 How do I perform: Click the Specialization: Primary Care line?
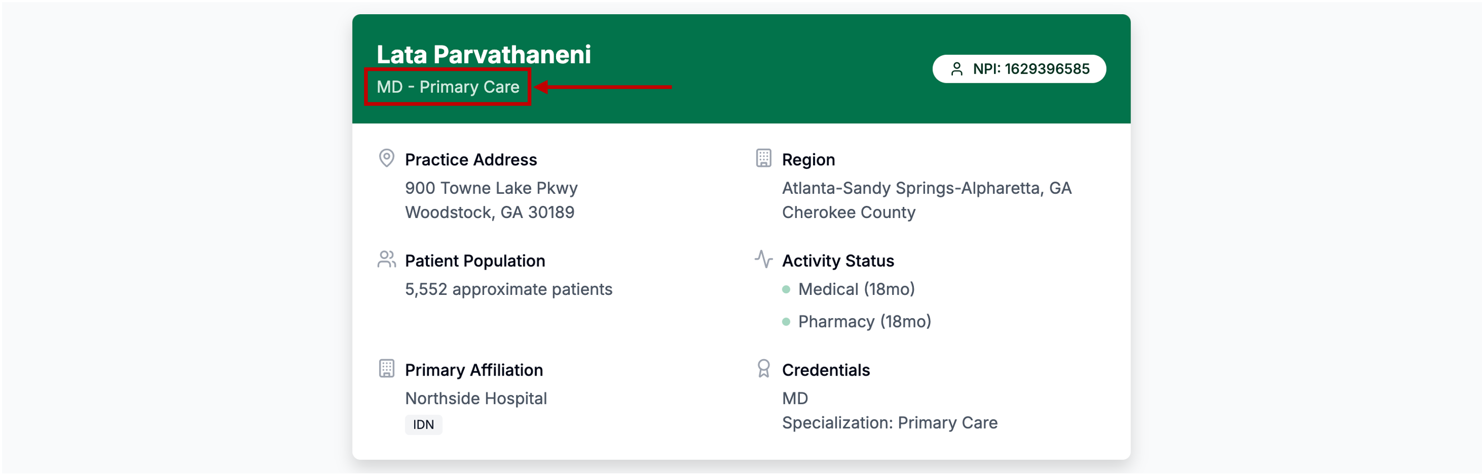[x=890, y=423]
